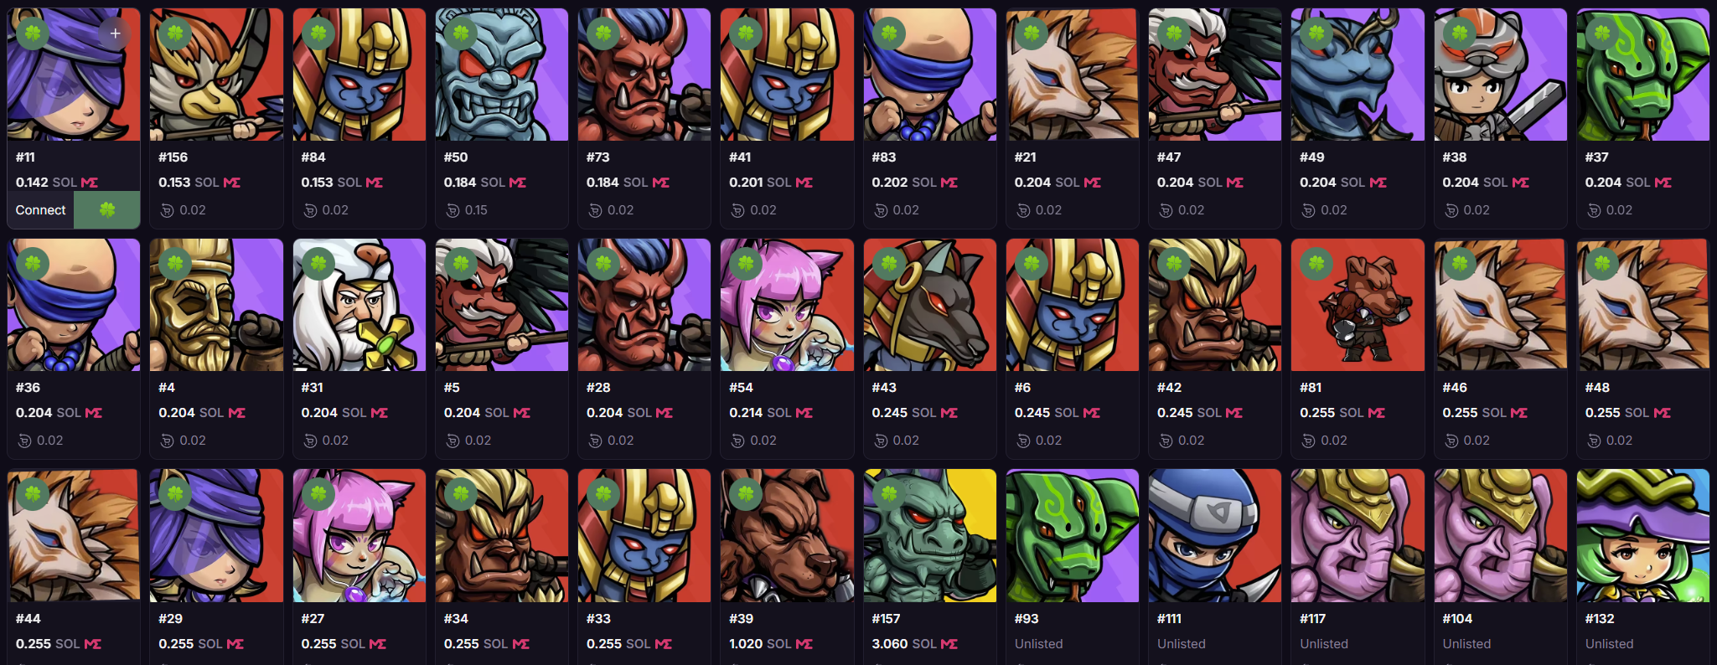Click the green clover button beside Connect
Screen dimensions: 1717x665
coord(107,210)
